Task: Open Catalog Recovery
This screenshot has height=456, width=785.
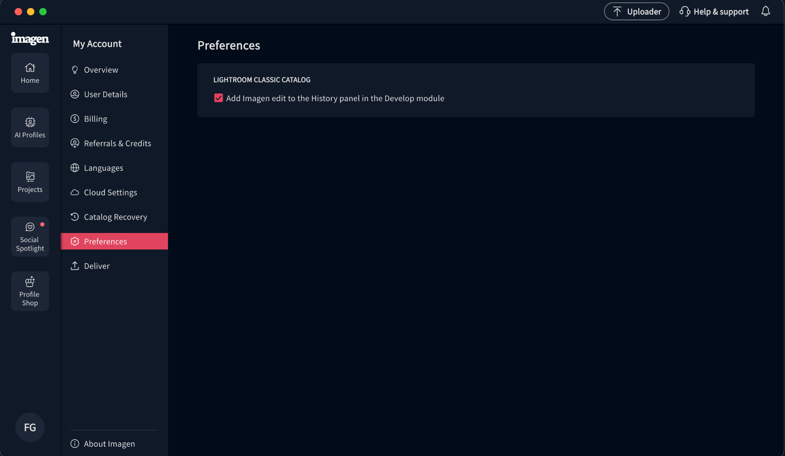Action: (x=114, y=217)
